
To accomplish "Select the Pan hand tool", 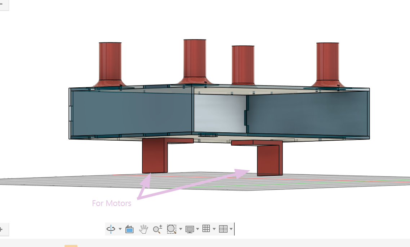I will pyautogui.click(x=143, y=229).
